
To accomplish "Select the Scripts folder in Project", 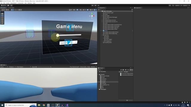I will click(104, 82).
